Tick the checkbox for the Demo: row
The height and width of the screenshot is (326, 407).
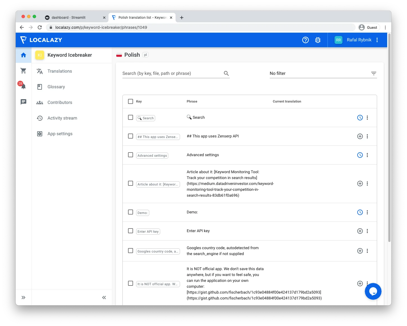(x=131, y=212)
